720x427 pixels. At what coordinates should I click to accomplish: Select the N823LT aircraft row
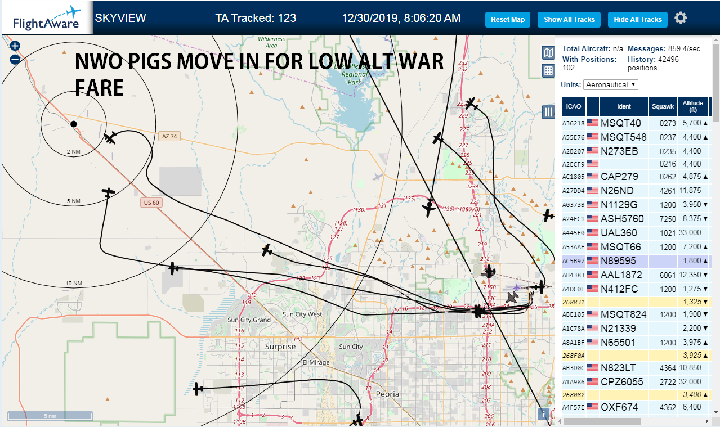pos(636,367)
